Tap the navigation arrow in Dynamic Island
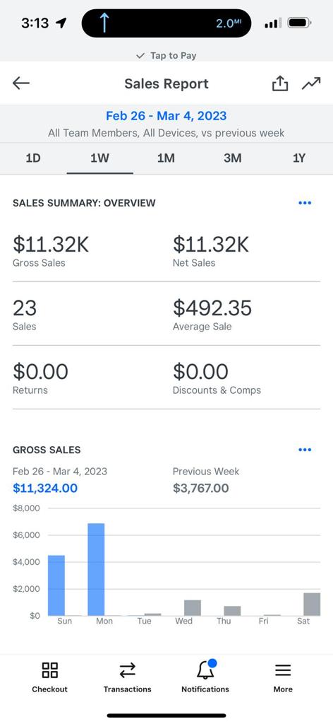The image size is (333, 724). [104, 23]
